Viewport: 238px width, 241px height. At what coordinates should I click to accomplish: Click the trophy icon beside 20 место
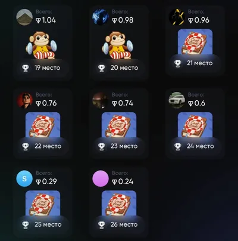102,68
